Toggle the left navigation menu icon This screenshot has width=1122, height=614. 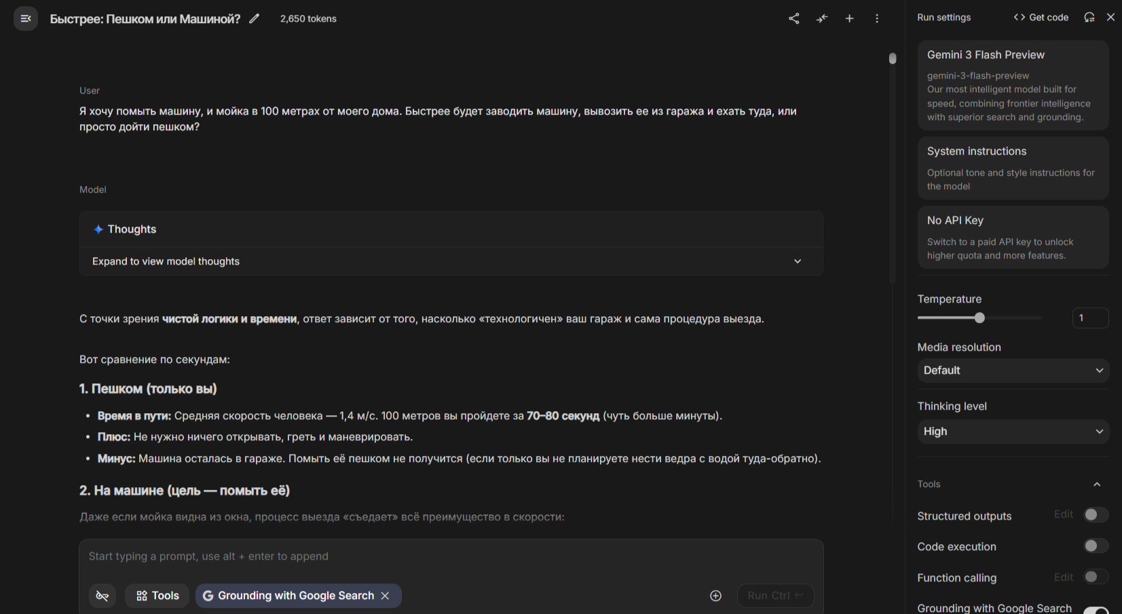point(26,18)
